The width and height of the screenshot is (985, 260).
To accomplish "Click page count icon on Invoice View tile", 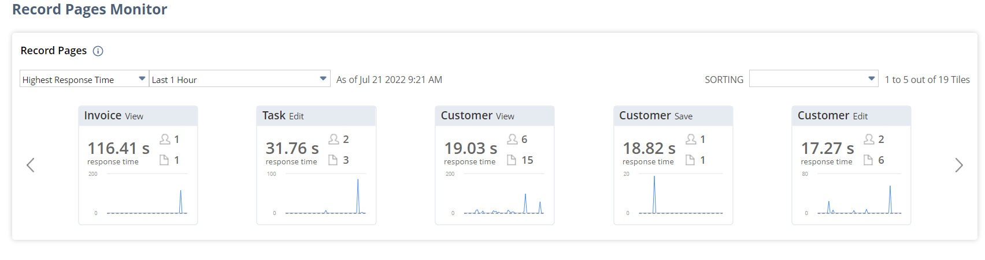I will 164,160.
